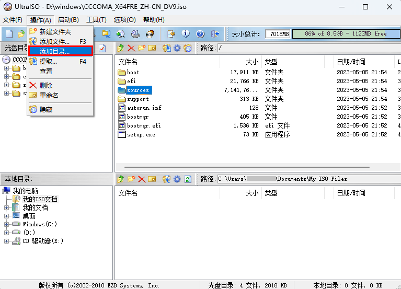Choose 重命名 from the 操作 menu

point(60,95)
